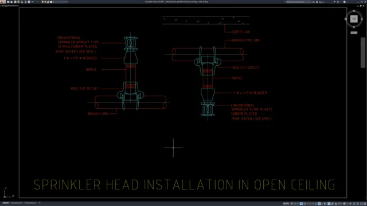The width and height of the screenshot is (367, 206).
Task: Switch to the Layout2 tab
Action: pyautogui.click(x=30, y=203)
